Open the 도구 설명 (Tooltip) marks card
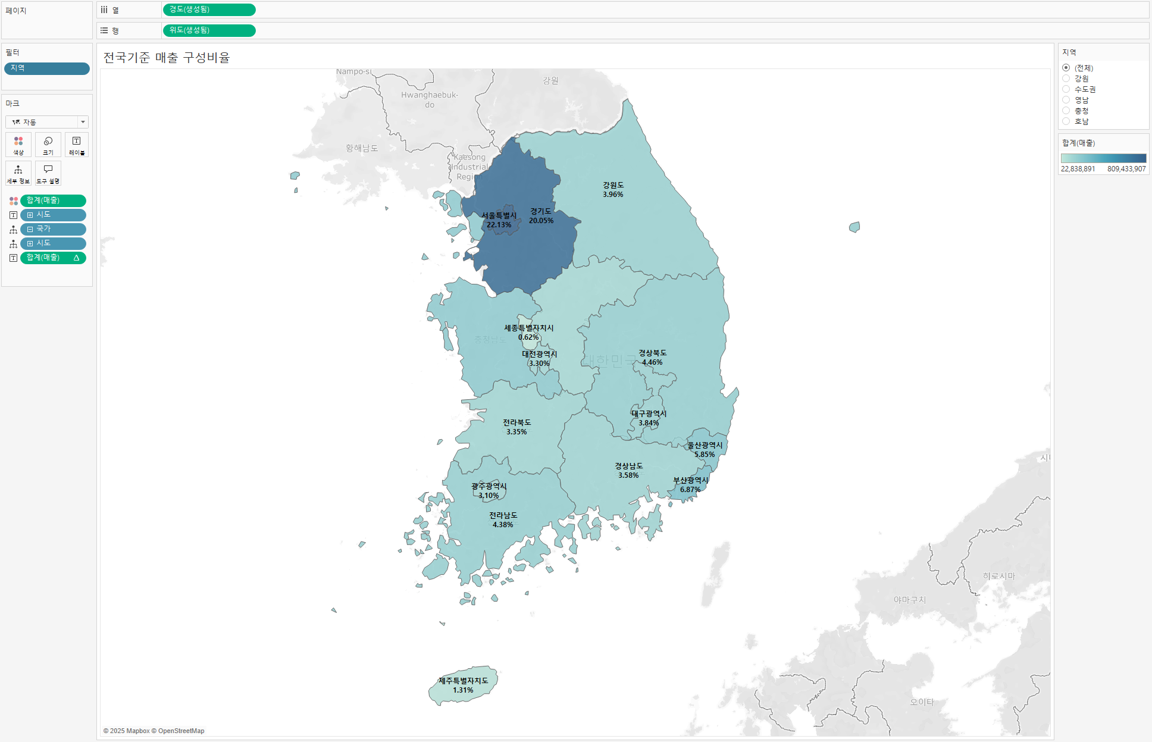 coord(48,173)
